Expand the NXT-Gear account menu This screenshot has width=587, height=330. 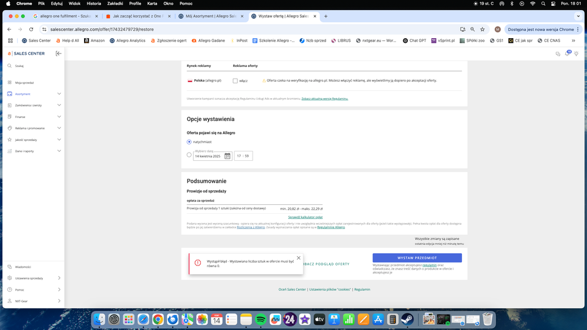click(59, 301)
